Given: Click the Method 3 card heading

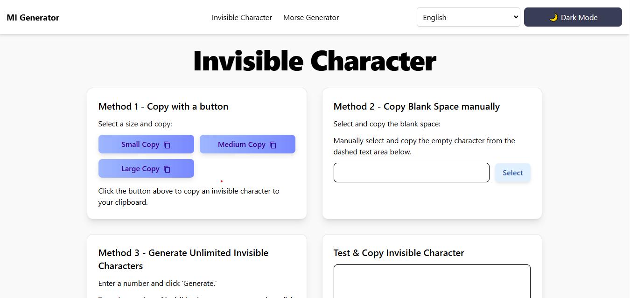Looking at the screenshot, I should point(183,259).
